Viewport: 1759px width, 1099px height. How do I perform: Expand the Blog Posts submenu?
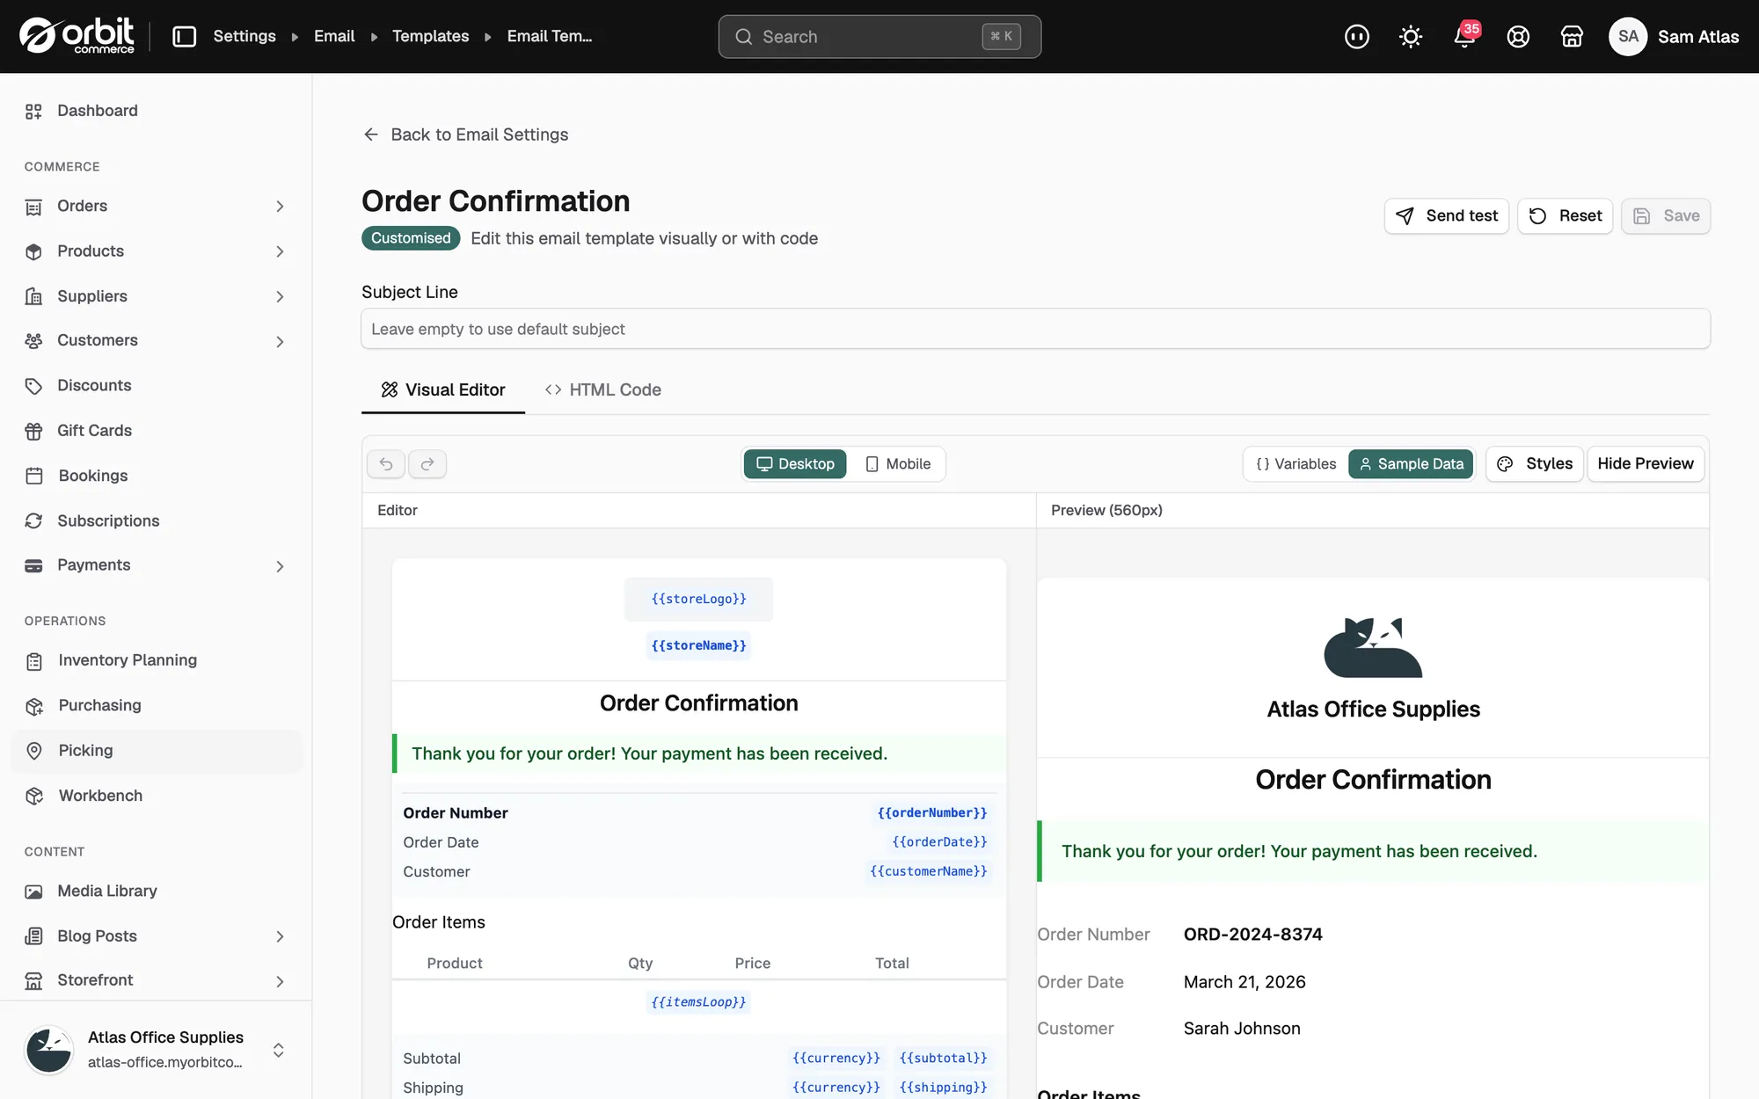280,936
